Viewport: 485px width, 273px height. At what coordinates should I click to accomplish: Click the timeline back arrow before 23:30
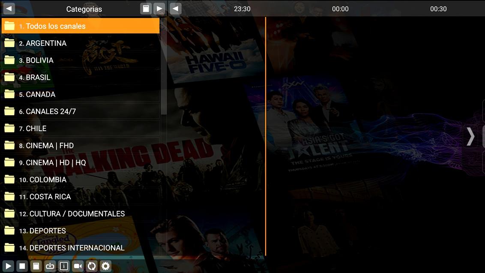[175, 9]
